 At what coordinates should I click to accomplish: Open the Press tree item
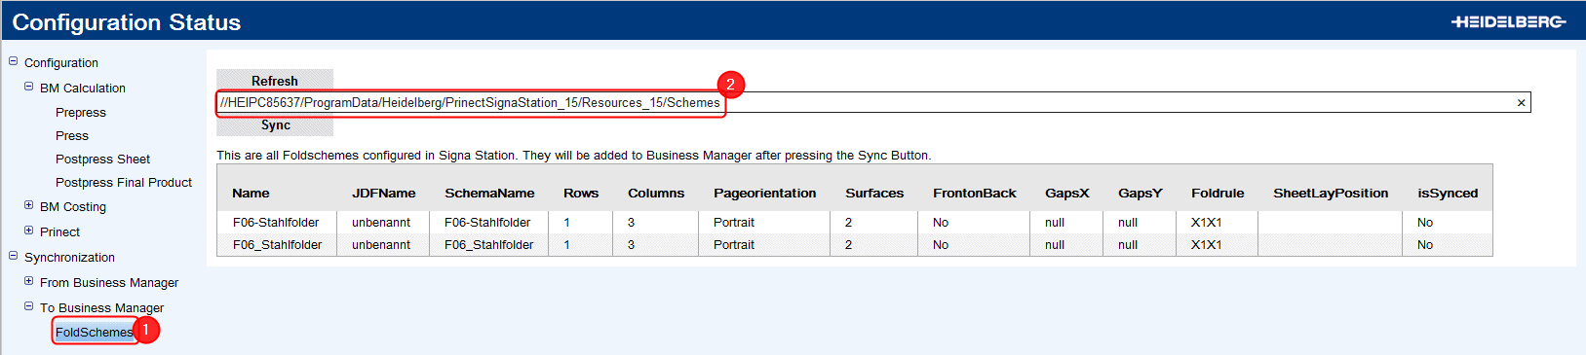point(72,136)
